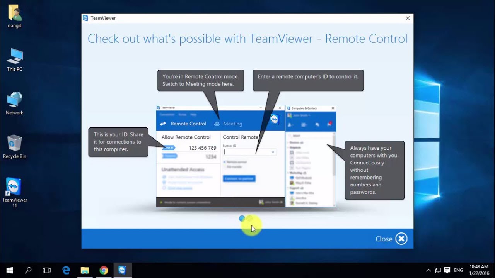Image resolution: width=495 pixels, height=278 pixels.
Task: Select the nongit user folder on desktop
Action: [x=14, y=16]
